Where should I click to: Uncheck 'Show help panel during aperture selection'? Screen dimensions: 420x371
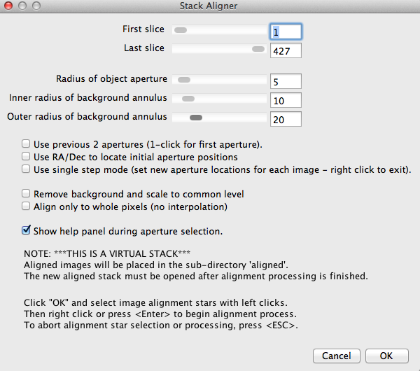27,230
